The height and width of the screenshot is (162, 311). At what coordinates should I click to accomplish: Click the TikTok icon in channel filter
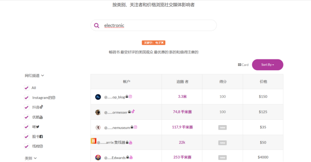41,107
